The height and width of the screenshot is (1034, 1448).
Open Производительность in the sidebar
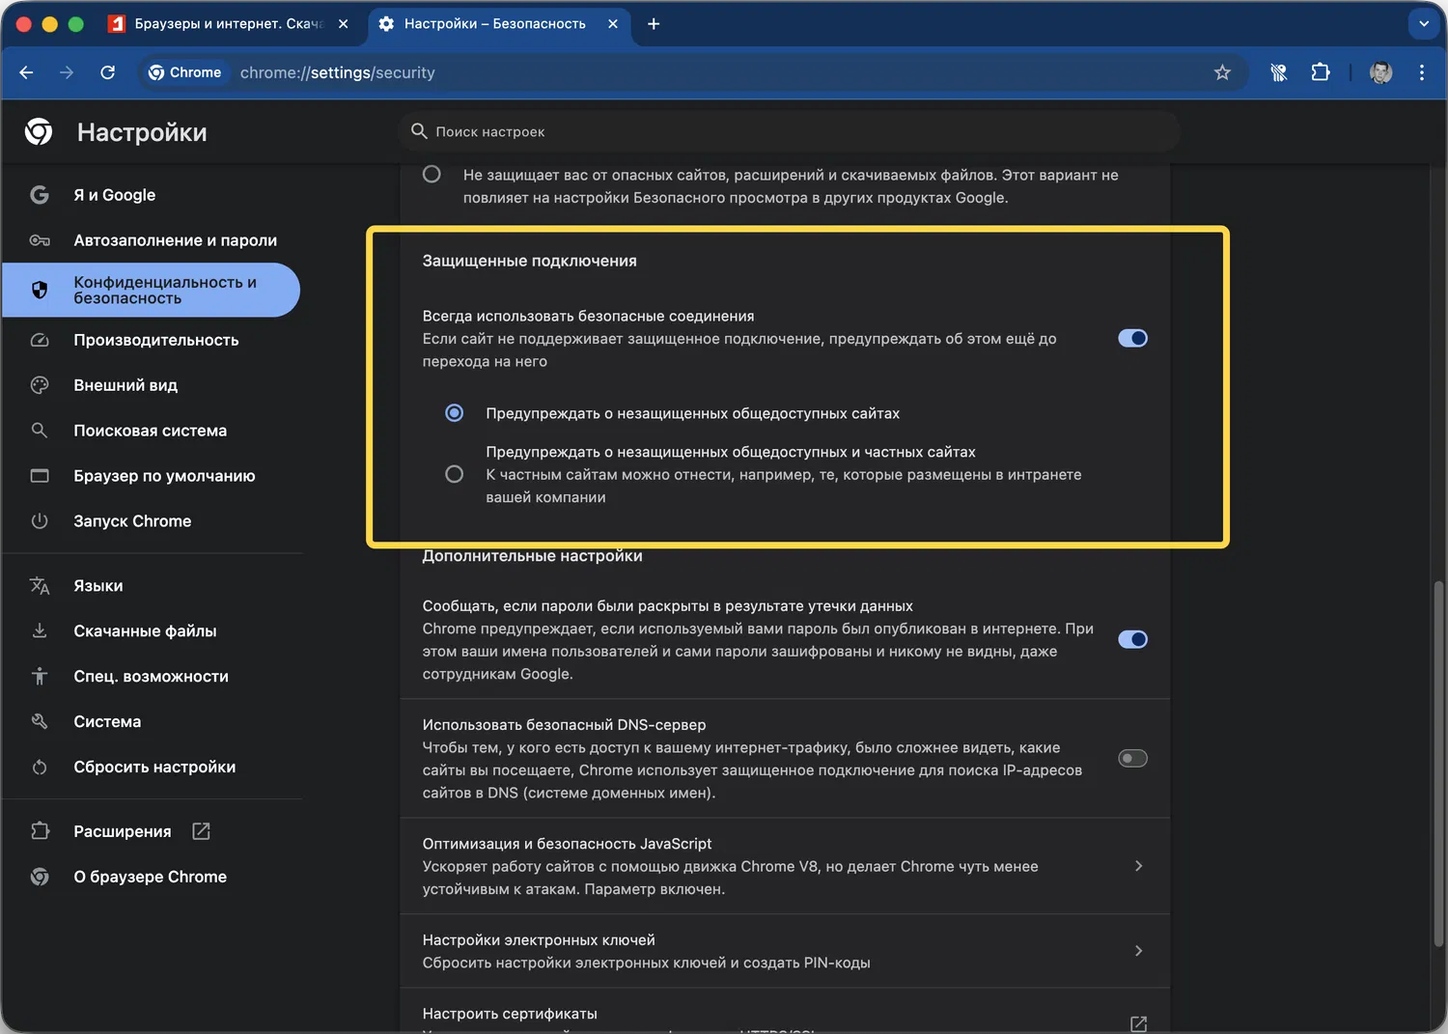[155, 340]
